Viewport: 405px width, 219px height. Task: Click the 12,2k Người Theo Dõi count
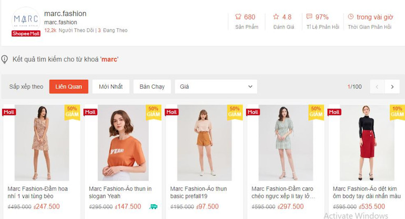[69, 30]
